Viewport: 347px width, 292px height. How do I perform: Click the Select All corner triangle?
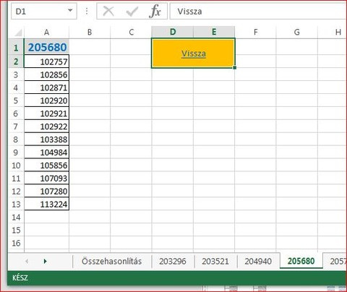18,33
